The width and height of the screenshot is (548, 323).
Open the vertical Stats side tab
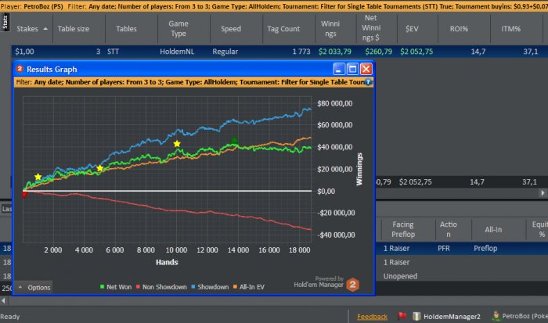[x=5, y=23]
